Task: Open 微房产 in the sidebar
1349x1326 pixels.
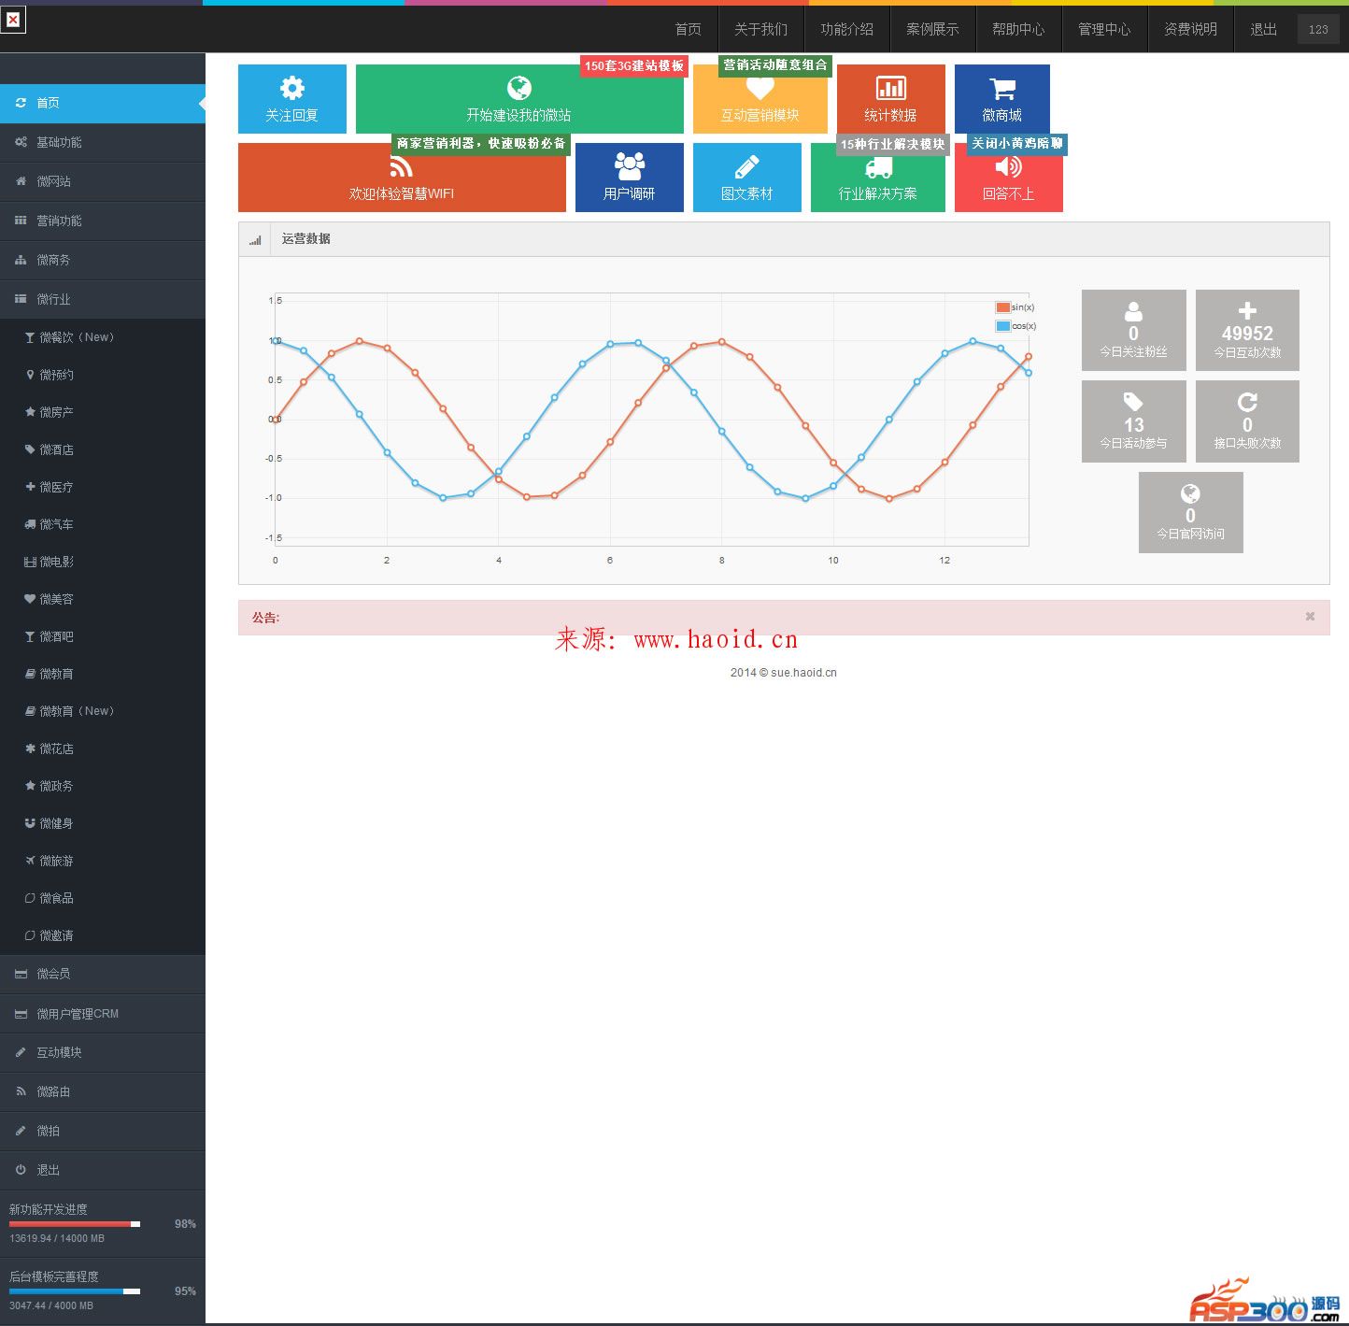Action: [x=103, y=412]
